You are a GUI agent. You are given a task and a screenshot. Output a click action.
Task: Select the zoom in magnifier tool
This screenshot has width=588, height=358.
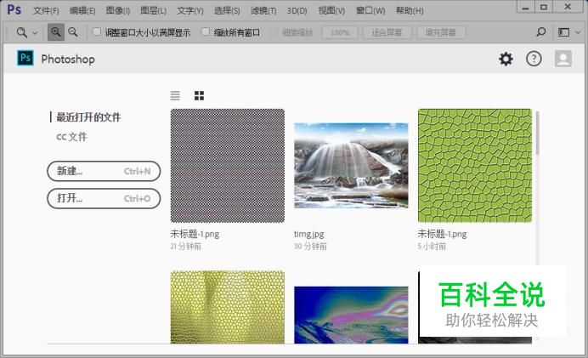click(56, 32)
